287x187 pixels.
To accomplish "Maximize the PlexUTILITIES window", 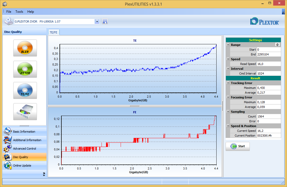I will pyautogui.click(x=270, y=3).
